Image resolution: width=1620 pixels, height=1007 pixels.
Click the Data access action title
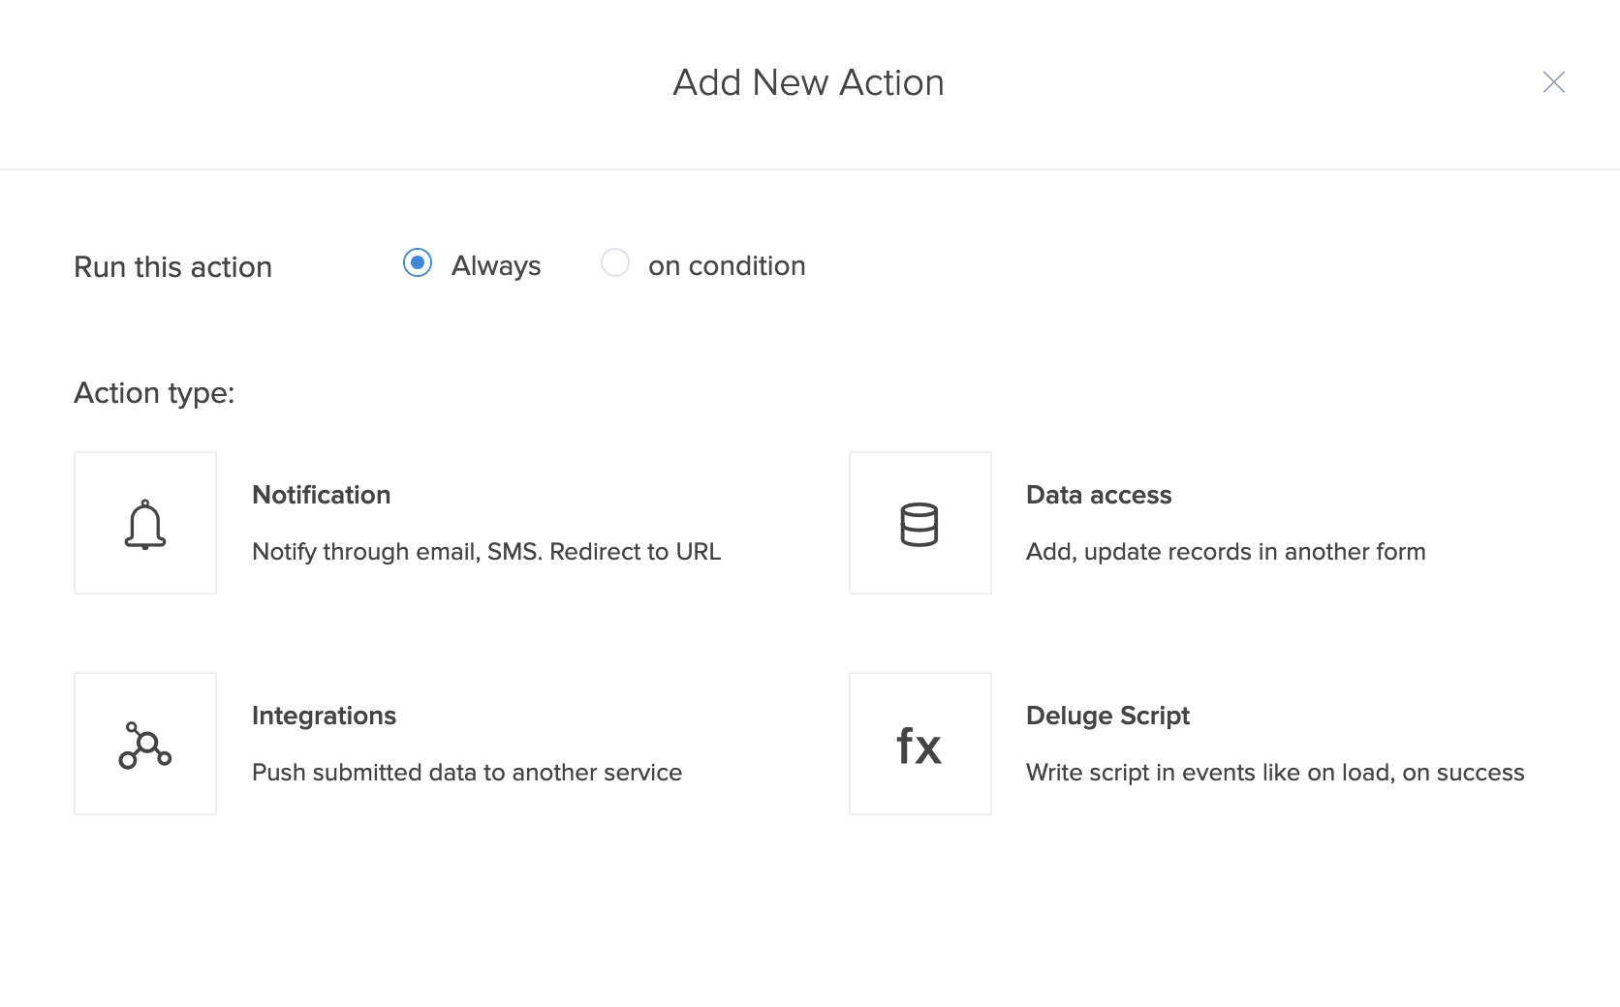tap(1099, 495)
